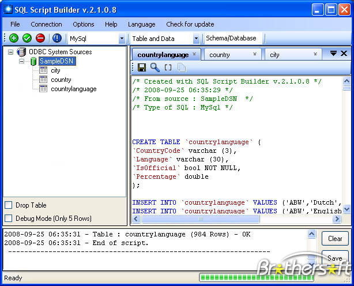Click the square brackets editor icon
This screenshot has width=354, height=286.
click(168, 67)
